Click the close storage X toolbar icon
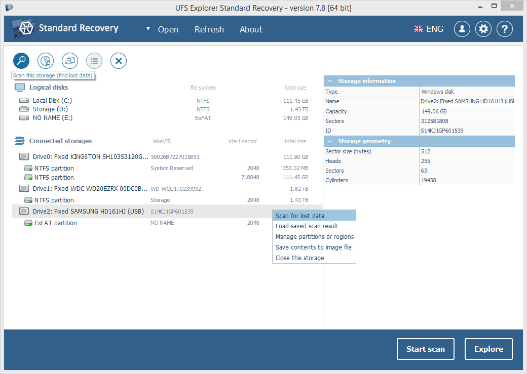Image resolution: width=527 pixels, height=374 pixels. pyautogui.click(x=118, y=61)
